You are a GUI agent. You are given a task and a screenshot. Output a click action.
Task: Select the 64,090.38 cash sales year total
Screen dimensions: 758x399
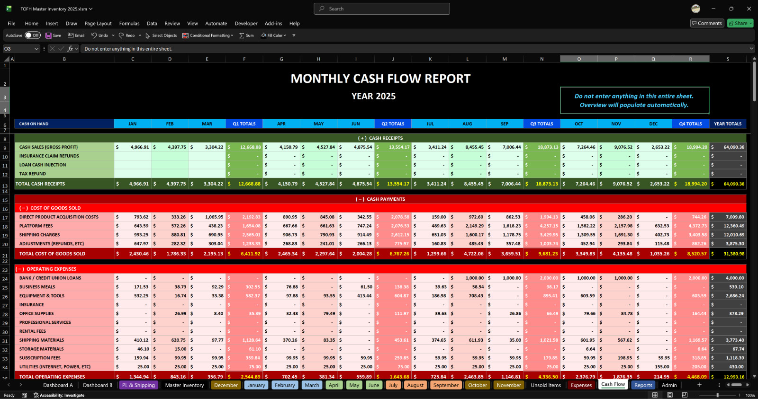[728, 147]
